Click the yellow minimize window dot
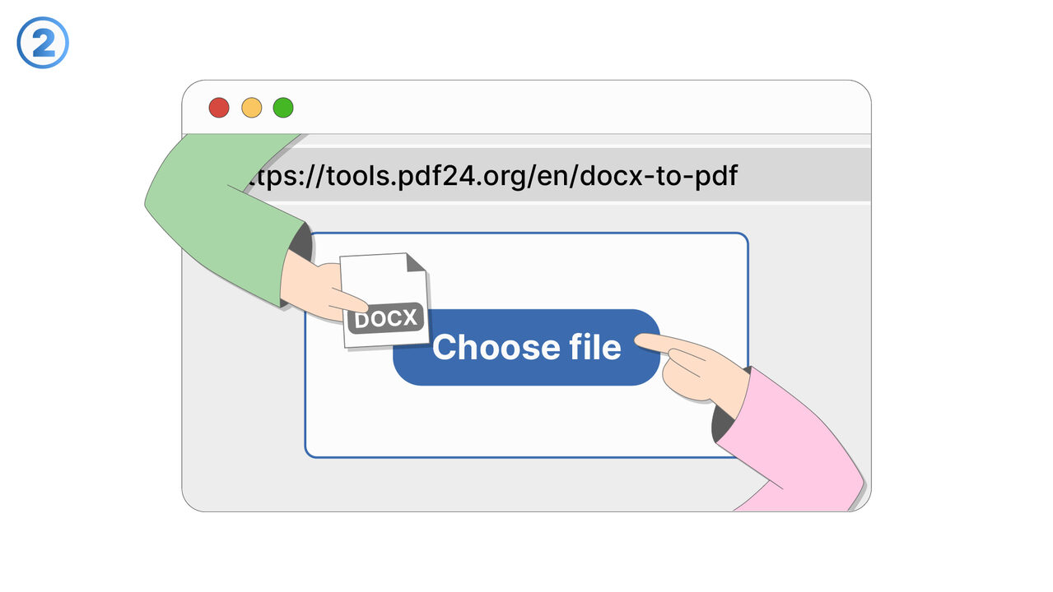The image size is (1053, 592). pos(251,108)
